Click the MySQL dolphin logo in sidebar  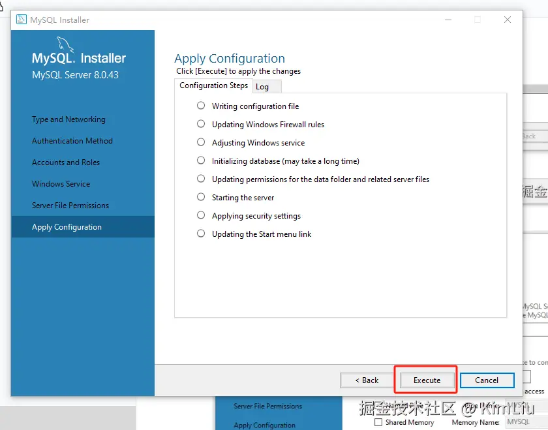pyautogui.click(x=65, y=45)
